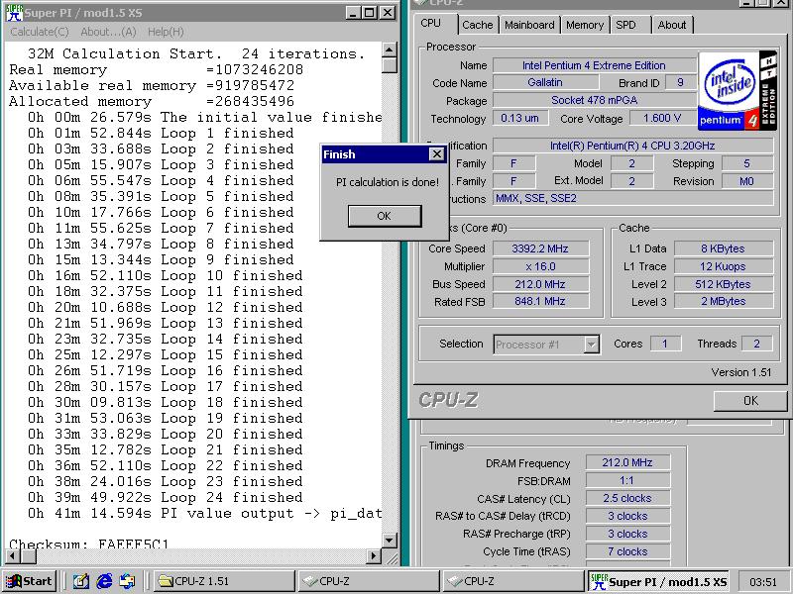Open the Calculate menu in Super PI
The height and width of the screenshot is (594, 793).
39,32
